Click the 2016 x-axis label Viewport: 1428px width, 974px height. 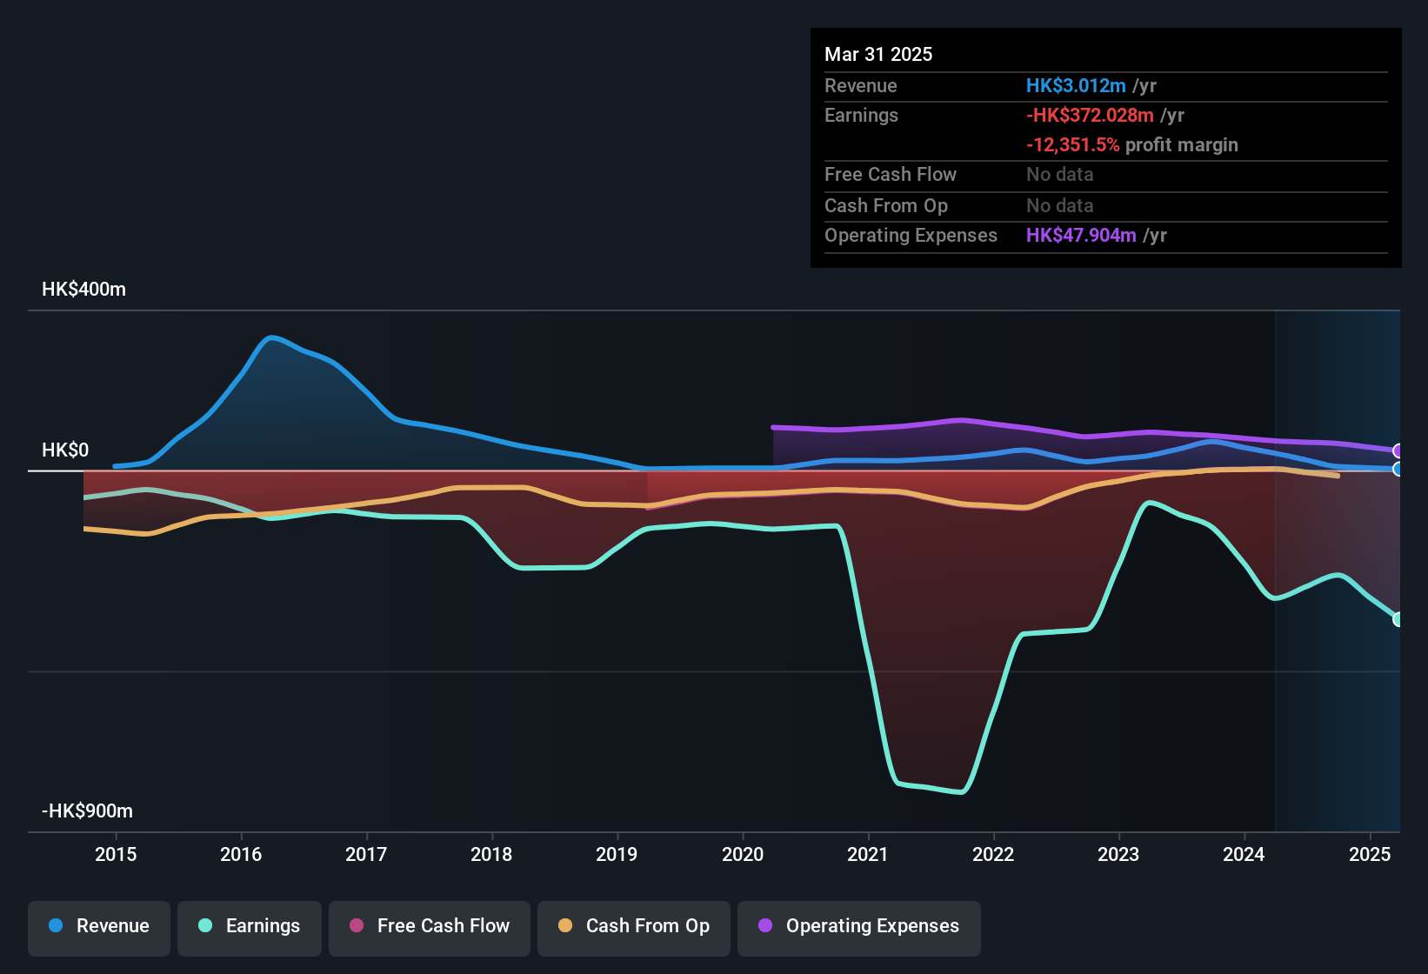click(241, 854)
